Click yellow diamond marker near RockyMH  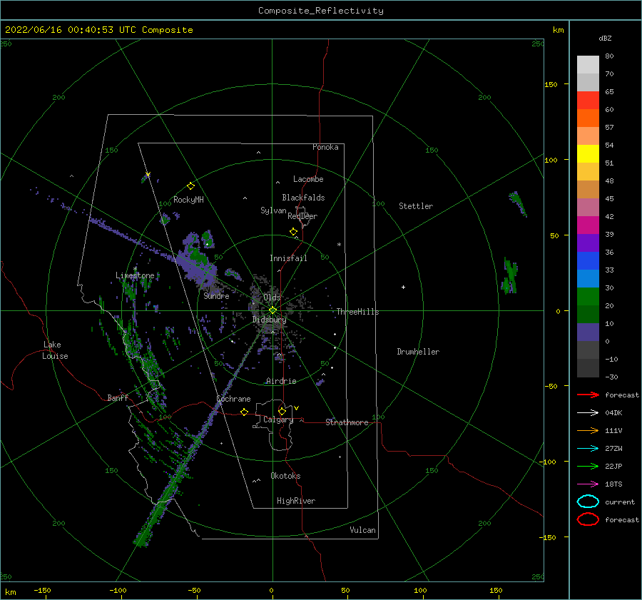point(190,186)
